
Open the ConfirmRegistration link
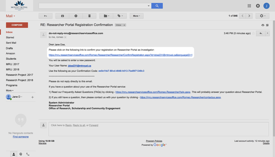(x=120, y=55)
